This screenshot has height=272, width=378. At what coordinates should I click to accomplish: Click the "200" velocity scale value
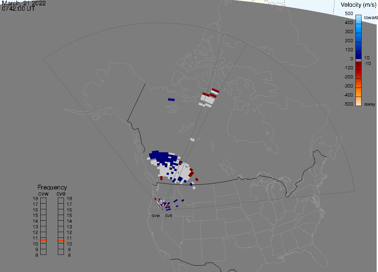(349, 41)
